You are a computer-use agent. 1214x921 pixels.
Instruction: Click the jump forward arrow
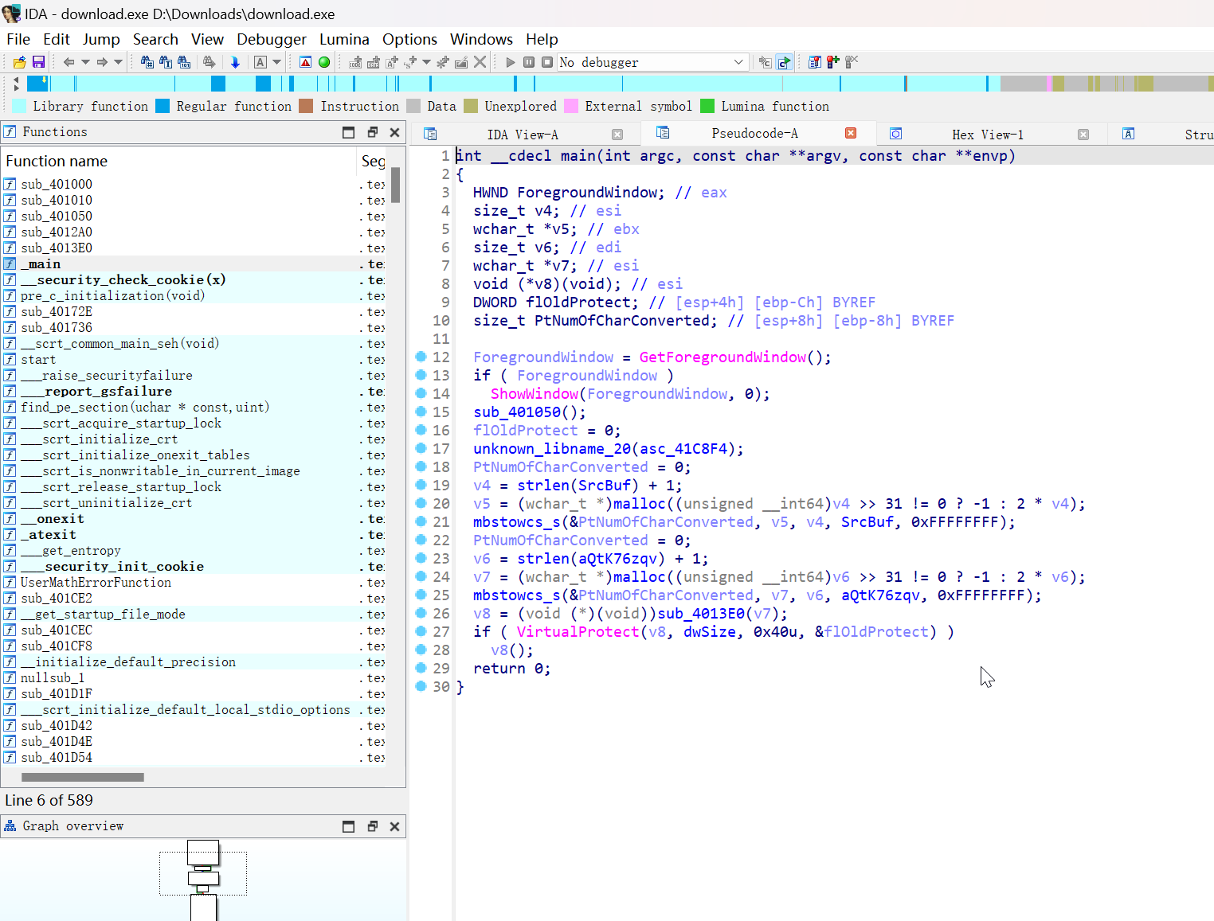click(102, 62)
